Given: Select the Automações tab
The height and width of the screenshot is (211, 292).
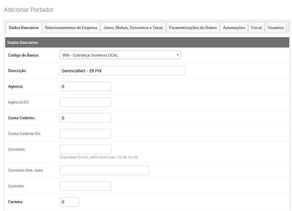Looking at the screenshot, I should pyautogui.click(x=234, y=28).
